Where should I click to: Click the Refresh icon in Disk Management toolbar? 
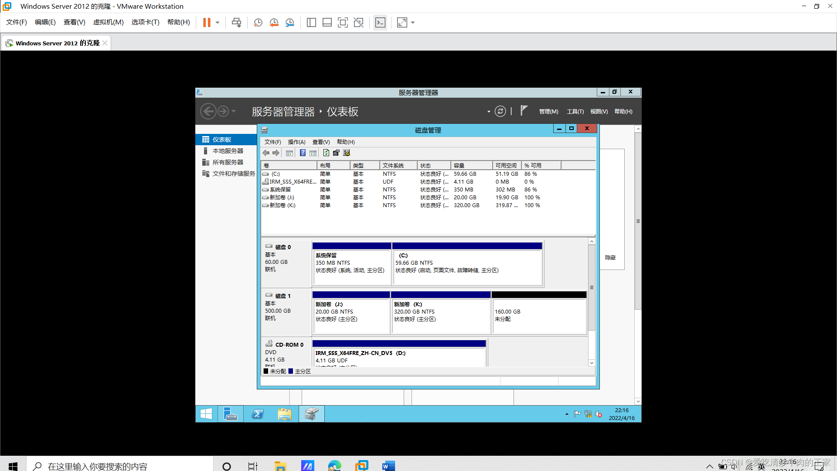(326, 153)
